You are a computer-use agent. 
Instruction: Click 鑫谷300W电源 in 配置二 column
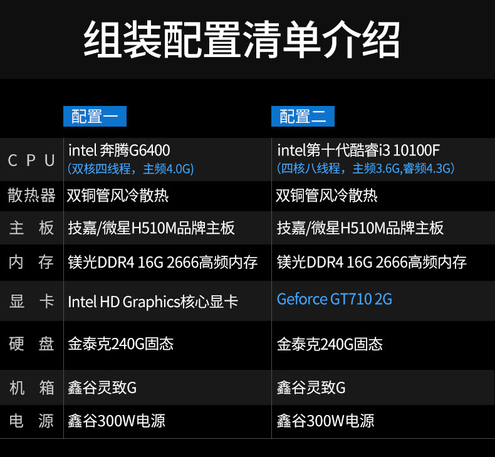[x=325, y=421]
